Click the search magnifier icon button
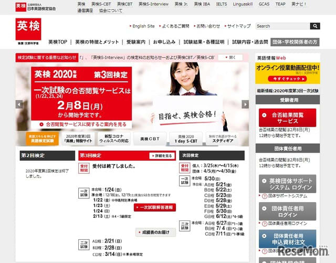Viewport: 336px width, 263px height. [x=315, y=26]
